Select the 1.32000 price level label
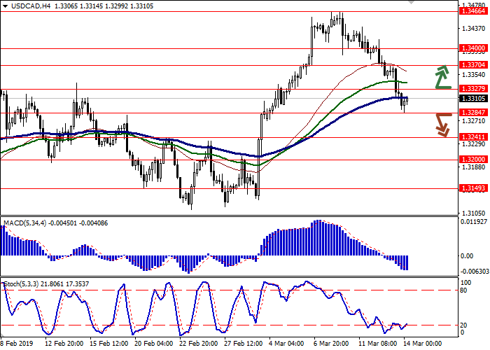Screen dimensions: 490x350 tap(473, 160)
